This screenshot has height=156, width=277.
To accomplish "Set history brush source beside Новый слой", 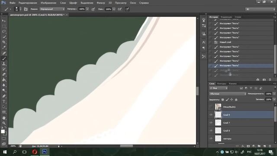I will (210, 42).
